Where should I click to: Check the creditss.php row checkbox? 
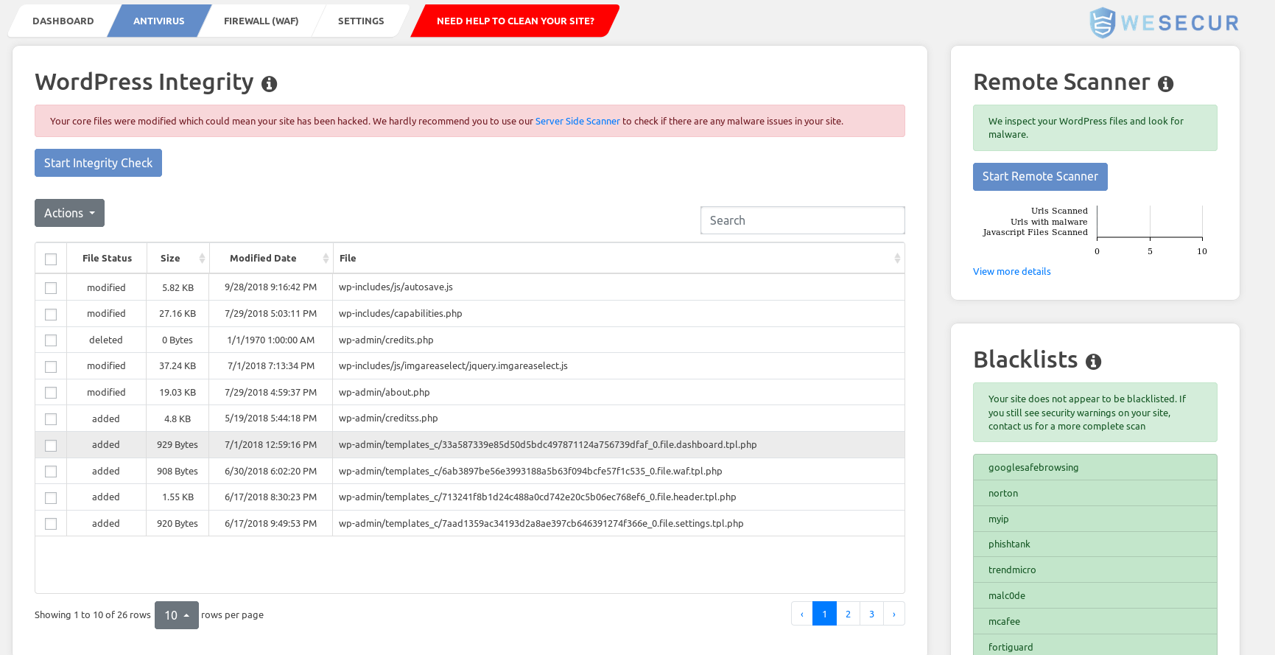(51, 419)
